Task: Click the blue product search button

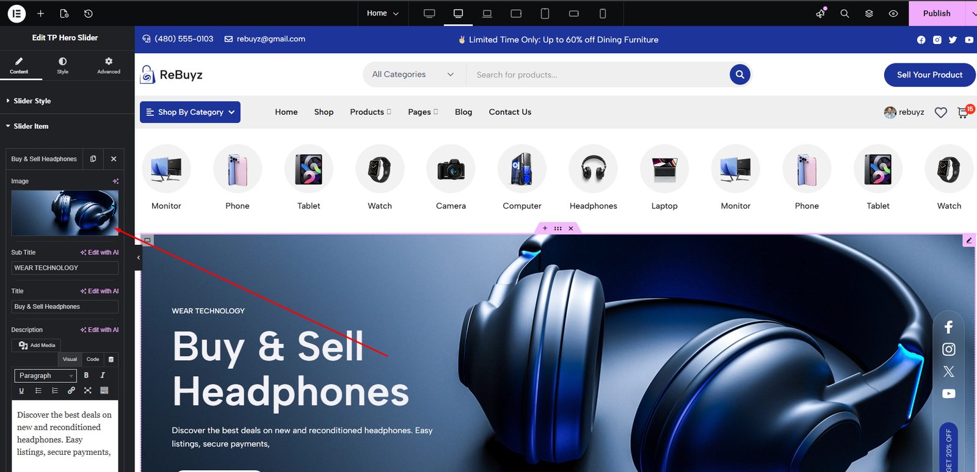Action: [740, 74]
